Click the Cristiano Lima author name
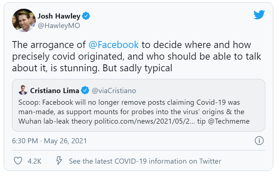The width and height of the screenshot is (278, 176). tap(55, 90)
